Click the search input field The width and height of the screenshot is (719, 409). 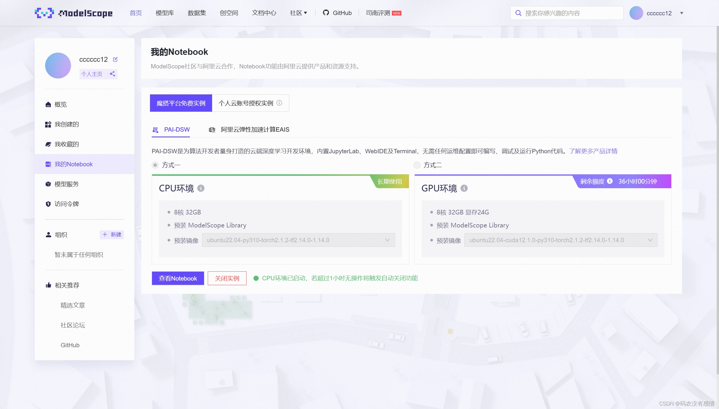pos(567,13)
